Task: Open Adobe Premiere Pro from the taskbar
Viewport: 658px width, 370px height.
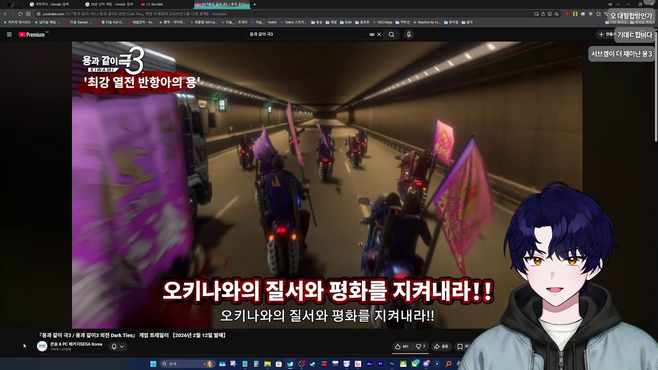Action: pyautogui.click(x=380, y=364)
